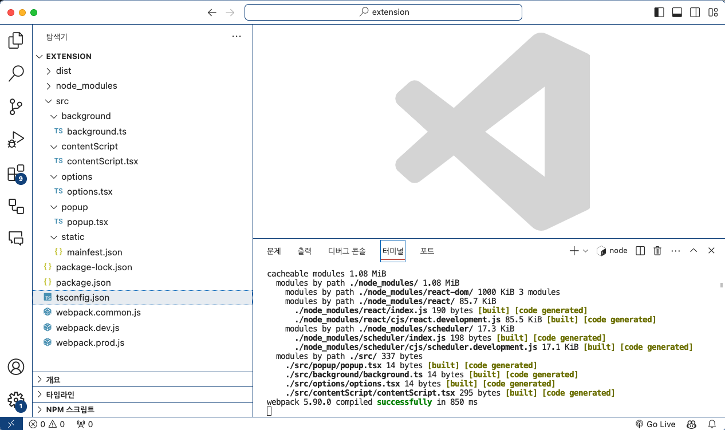Select tsconfig.json file
The height and width of the screenshot is (430, 725).
(x=142, y=298)
